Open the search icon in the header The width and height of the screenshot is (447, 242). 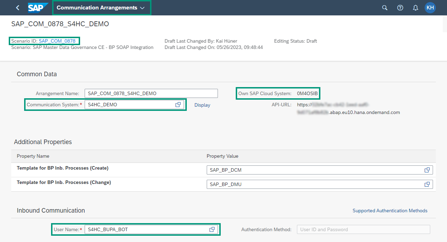pos(384,7)
